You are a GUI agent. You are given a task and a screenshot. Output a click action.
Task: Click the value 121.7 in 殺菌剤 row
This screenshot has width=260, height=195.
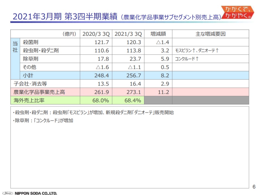(102, 42)
